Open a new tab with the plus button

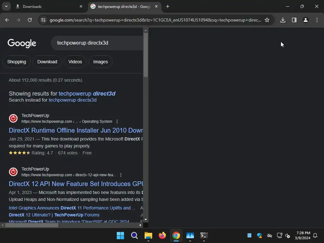[x=168, y=6]
